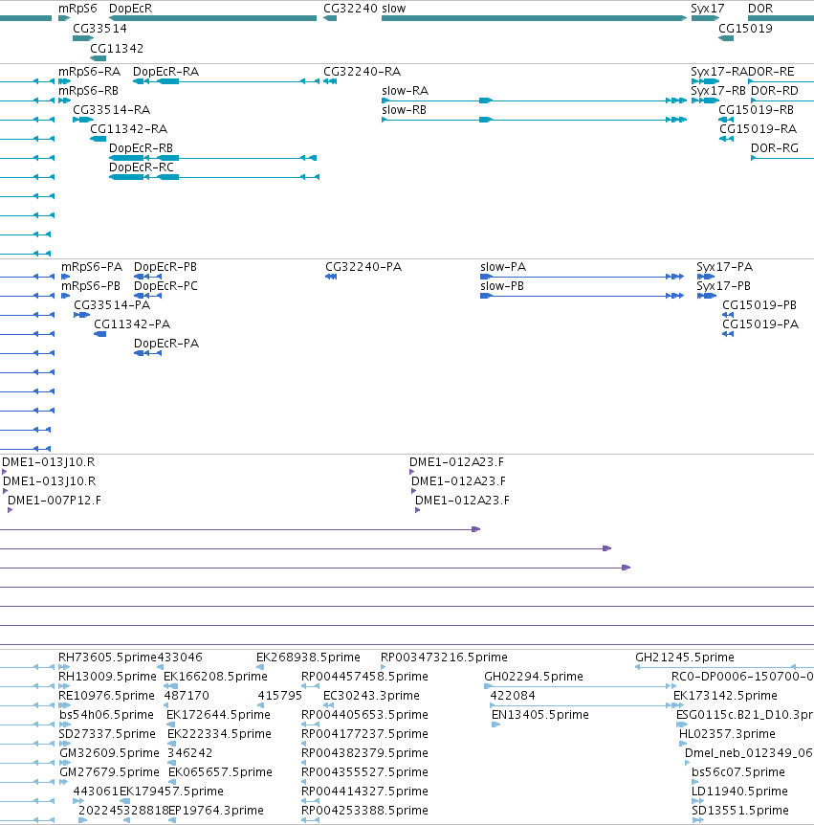Click the slow-RA transcript line glyph
This screenshot has height=825, width=814.
(x=535, y=100)
